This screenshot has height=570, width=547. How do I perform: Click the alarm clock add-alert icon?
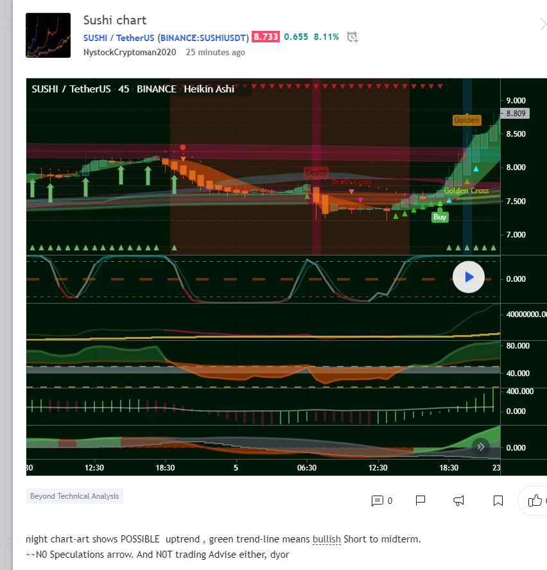click(x=352, y=37)
